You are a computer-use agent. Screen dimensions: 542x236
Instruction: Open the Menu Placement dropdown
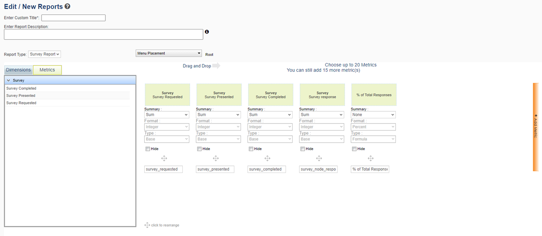[x=169, y=53]
